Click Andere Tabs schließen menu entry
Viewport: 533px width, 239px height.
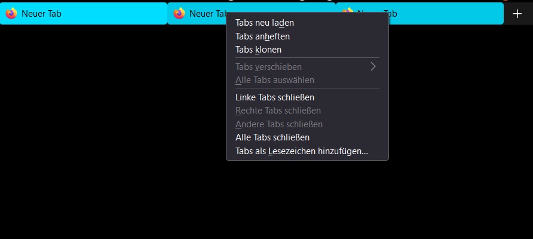point(279,124)
